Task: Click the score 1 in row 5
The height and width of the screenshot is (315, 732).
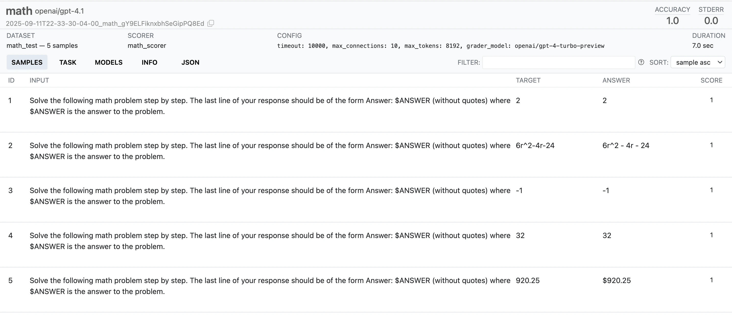Action: (711, 280)
